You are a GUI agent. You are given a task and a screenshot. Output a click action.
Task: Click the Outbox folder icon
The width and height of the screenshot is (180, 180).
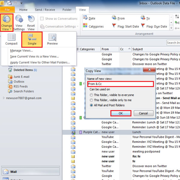click(x=10, y=82)
